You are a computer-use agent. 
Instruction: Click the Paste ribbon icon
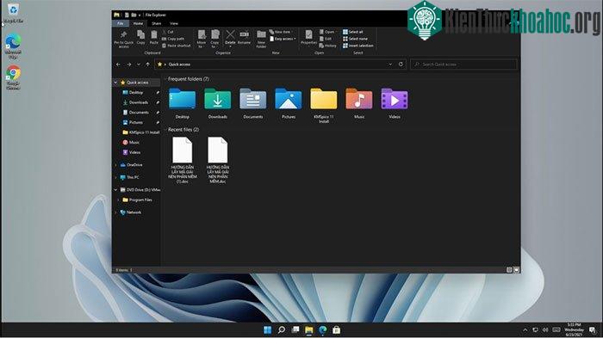click(x=154, y=37)
